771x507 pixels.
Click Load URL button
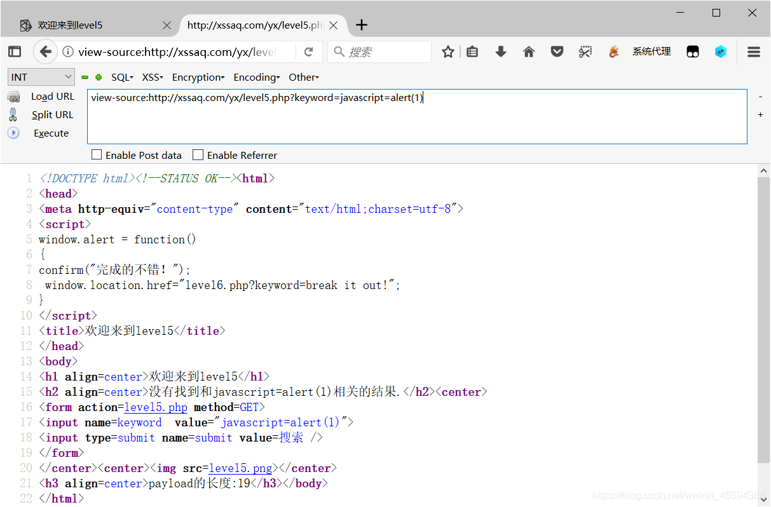[53, 97]
